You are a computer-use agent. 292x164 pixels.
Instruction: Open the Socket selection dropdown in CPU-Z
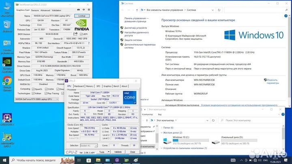click(89, 145)
